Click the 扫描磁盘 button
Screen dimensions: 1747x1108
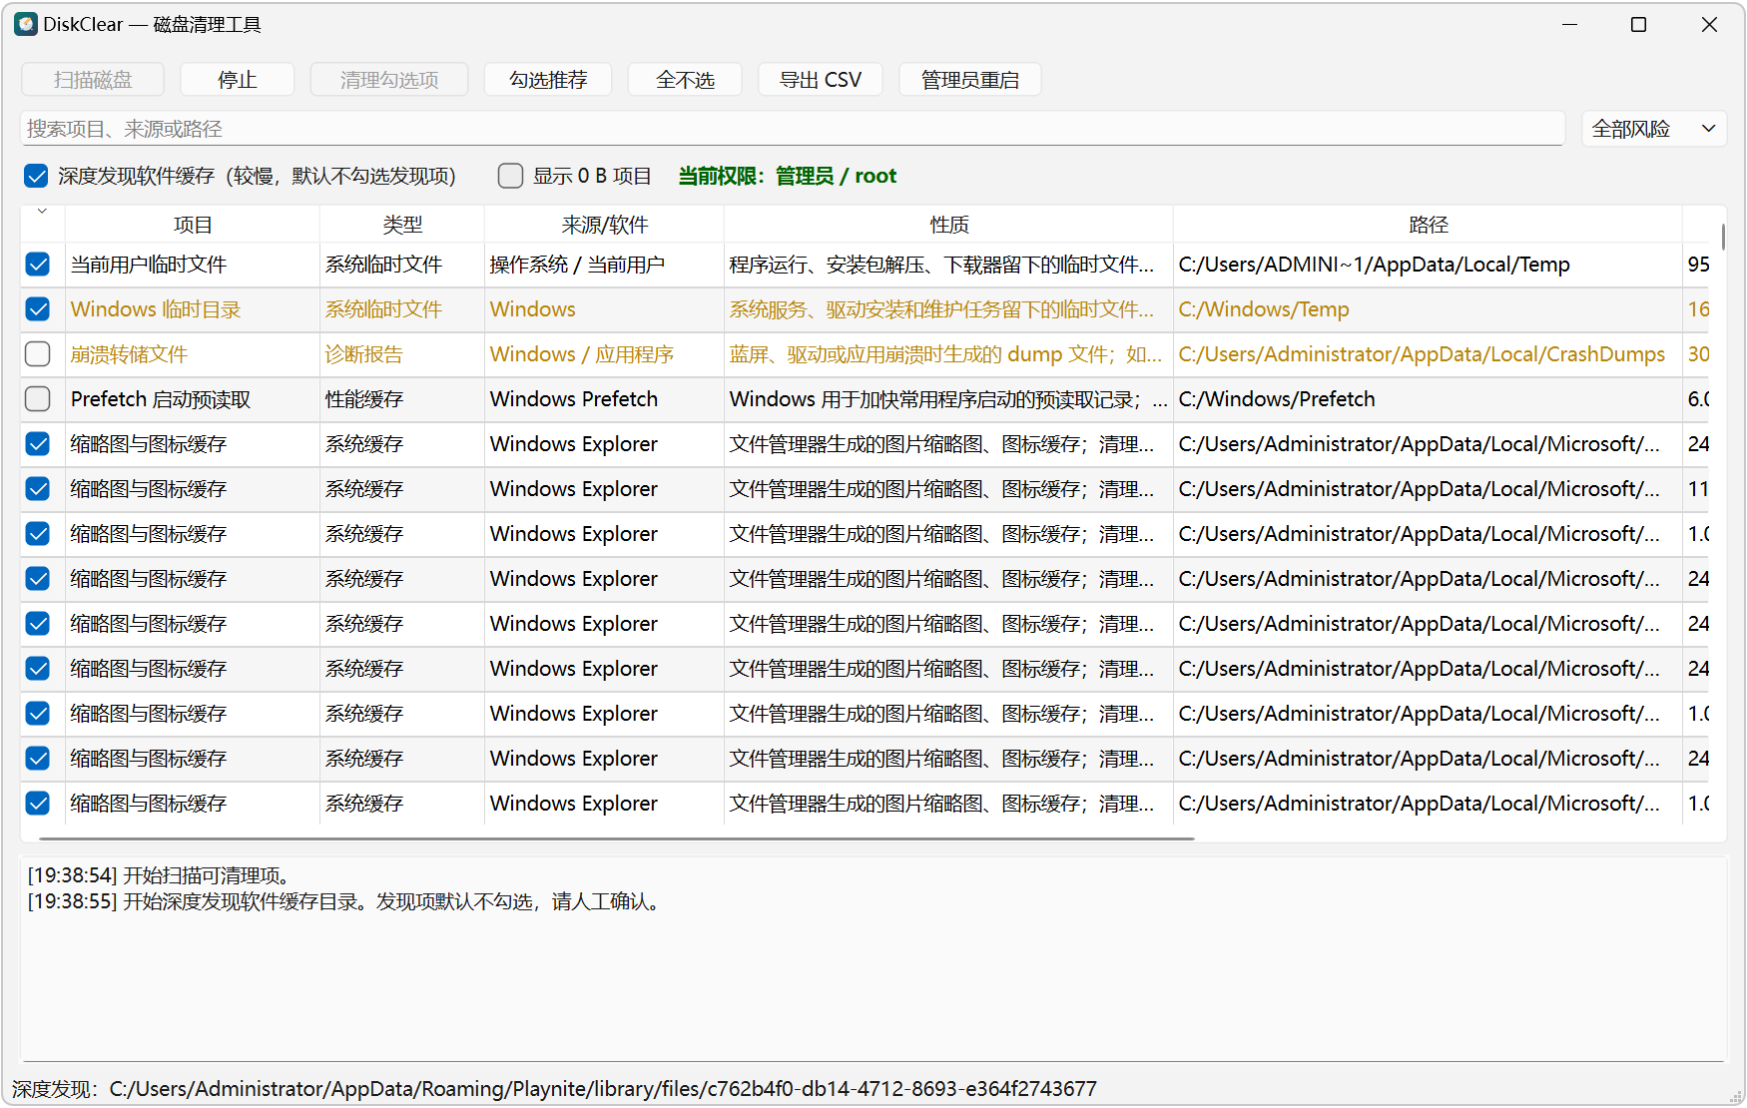(93, 80)
